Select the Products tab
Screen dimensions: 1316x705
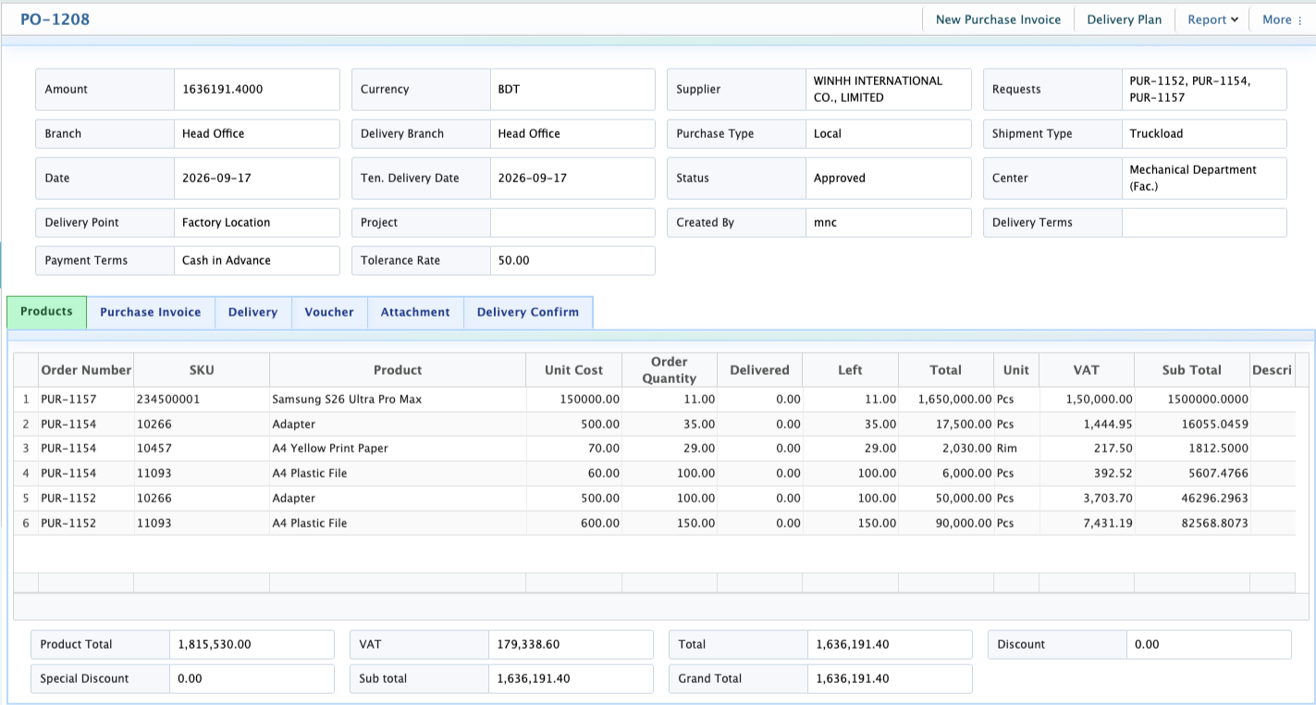[x=46, y=312]
